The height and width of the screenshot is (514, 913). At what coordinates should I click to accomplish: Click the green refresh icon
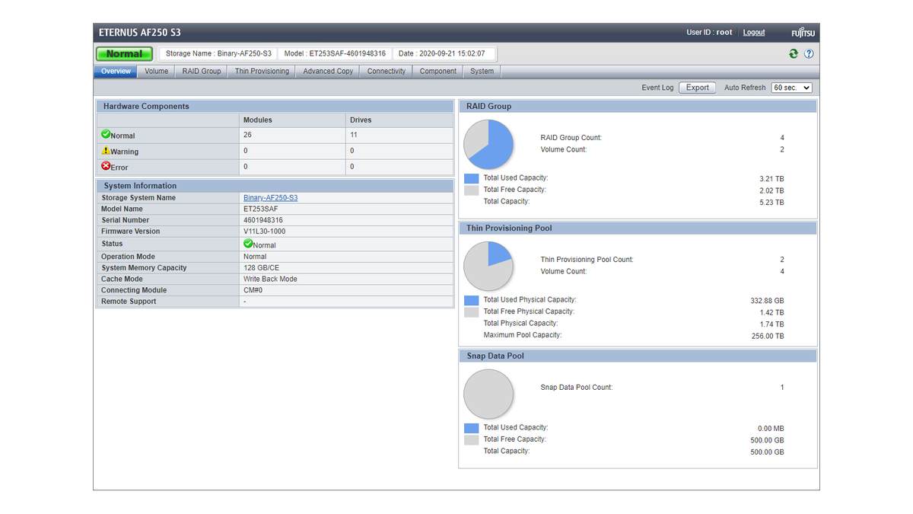793,53
